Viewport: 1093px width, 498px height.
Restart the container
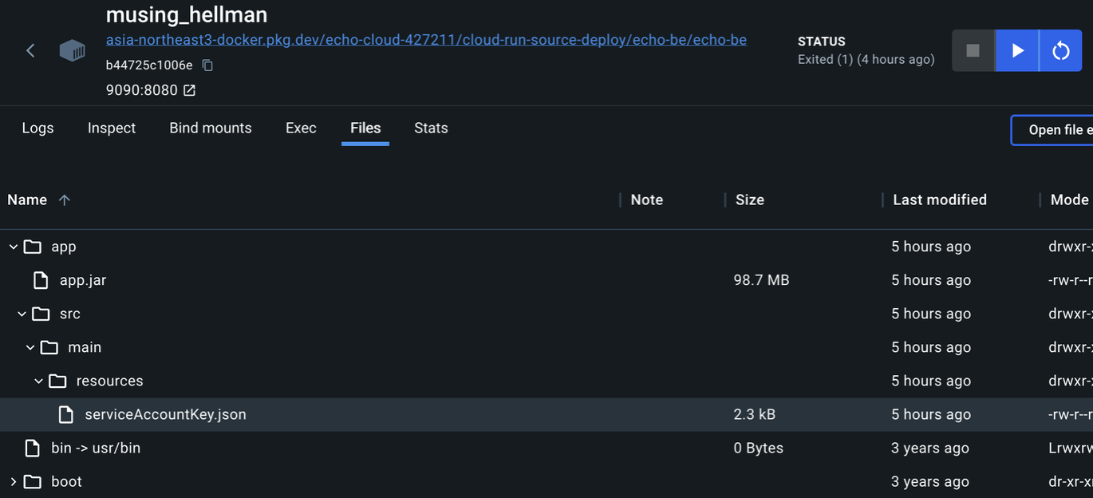pyautogui.click(x=1060, y=51)
